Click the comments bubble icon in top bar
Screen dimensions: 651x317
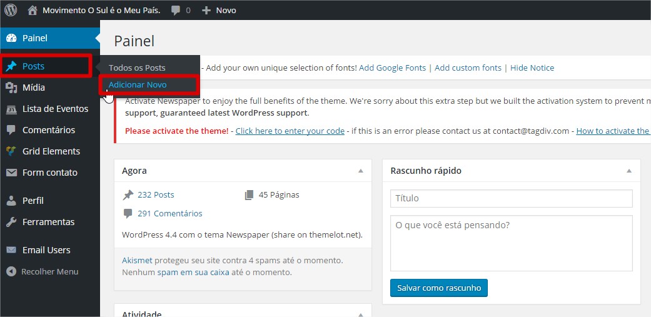click(x=176, y=10)
